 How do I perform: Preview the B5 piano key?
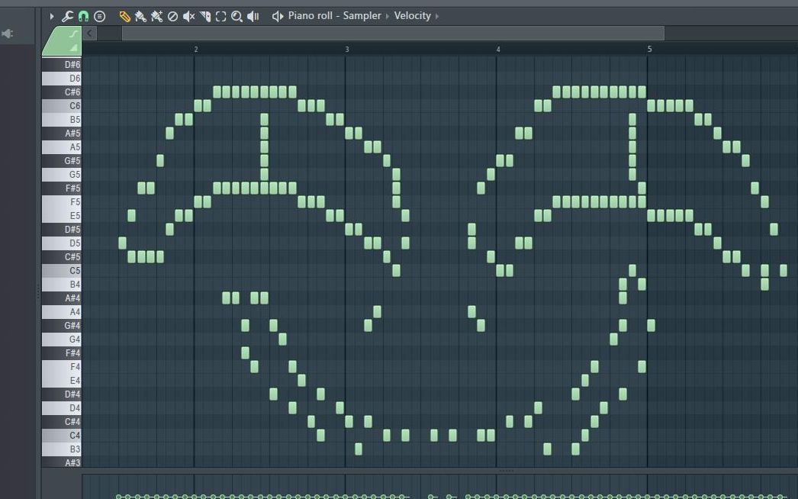point(62,120)
